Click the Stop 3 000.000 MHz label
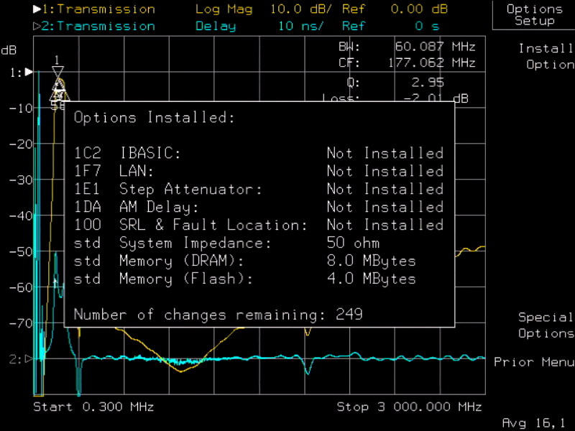This screenshot has width=575, height=431. click(x=409, y=407)
